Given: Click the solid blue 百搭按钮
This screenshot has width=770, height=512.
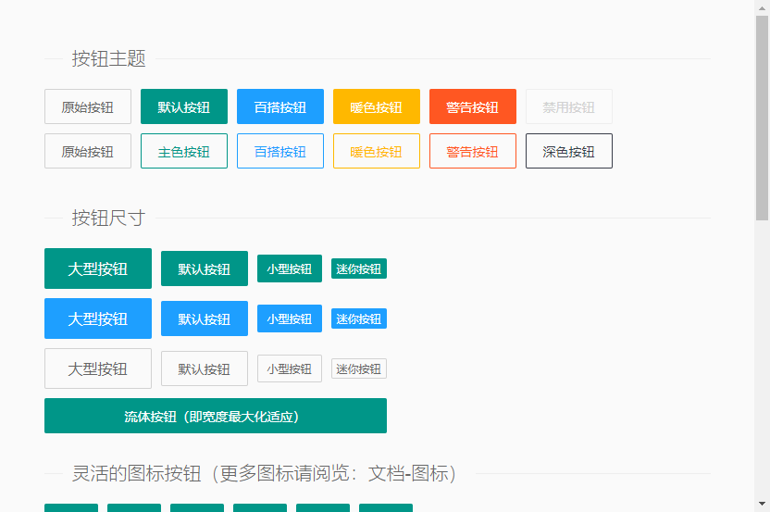Looking at the screenshot, I should point(280,106).
